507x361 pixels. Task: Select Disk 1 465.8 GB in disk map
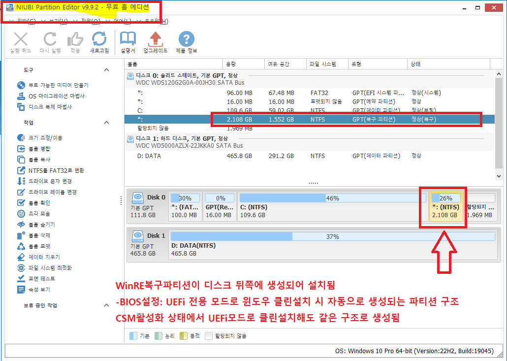[148, 245]
